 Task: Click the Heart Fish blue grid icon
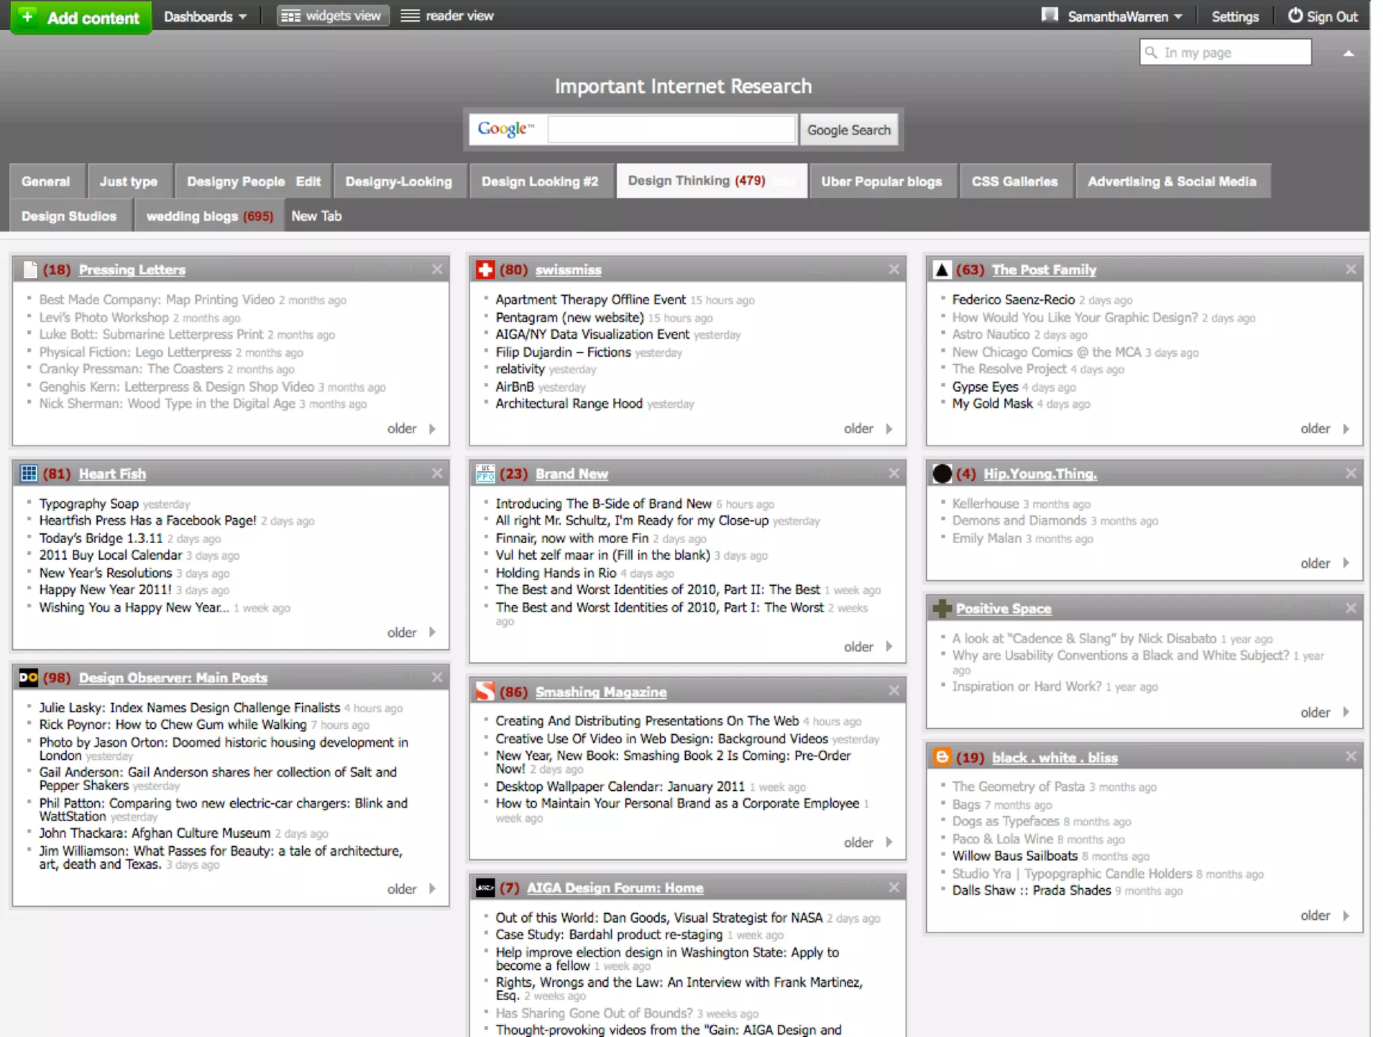click(29, 474)
